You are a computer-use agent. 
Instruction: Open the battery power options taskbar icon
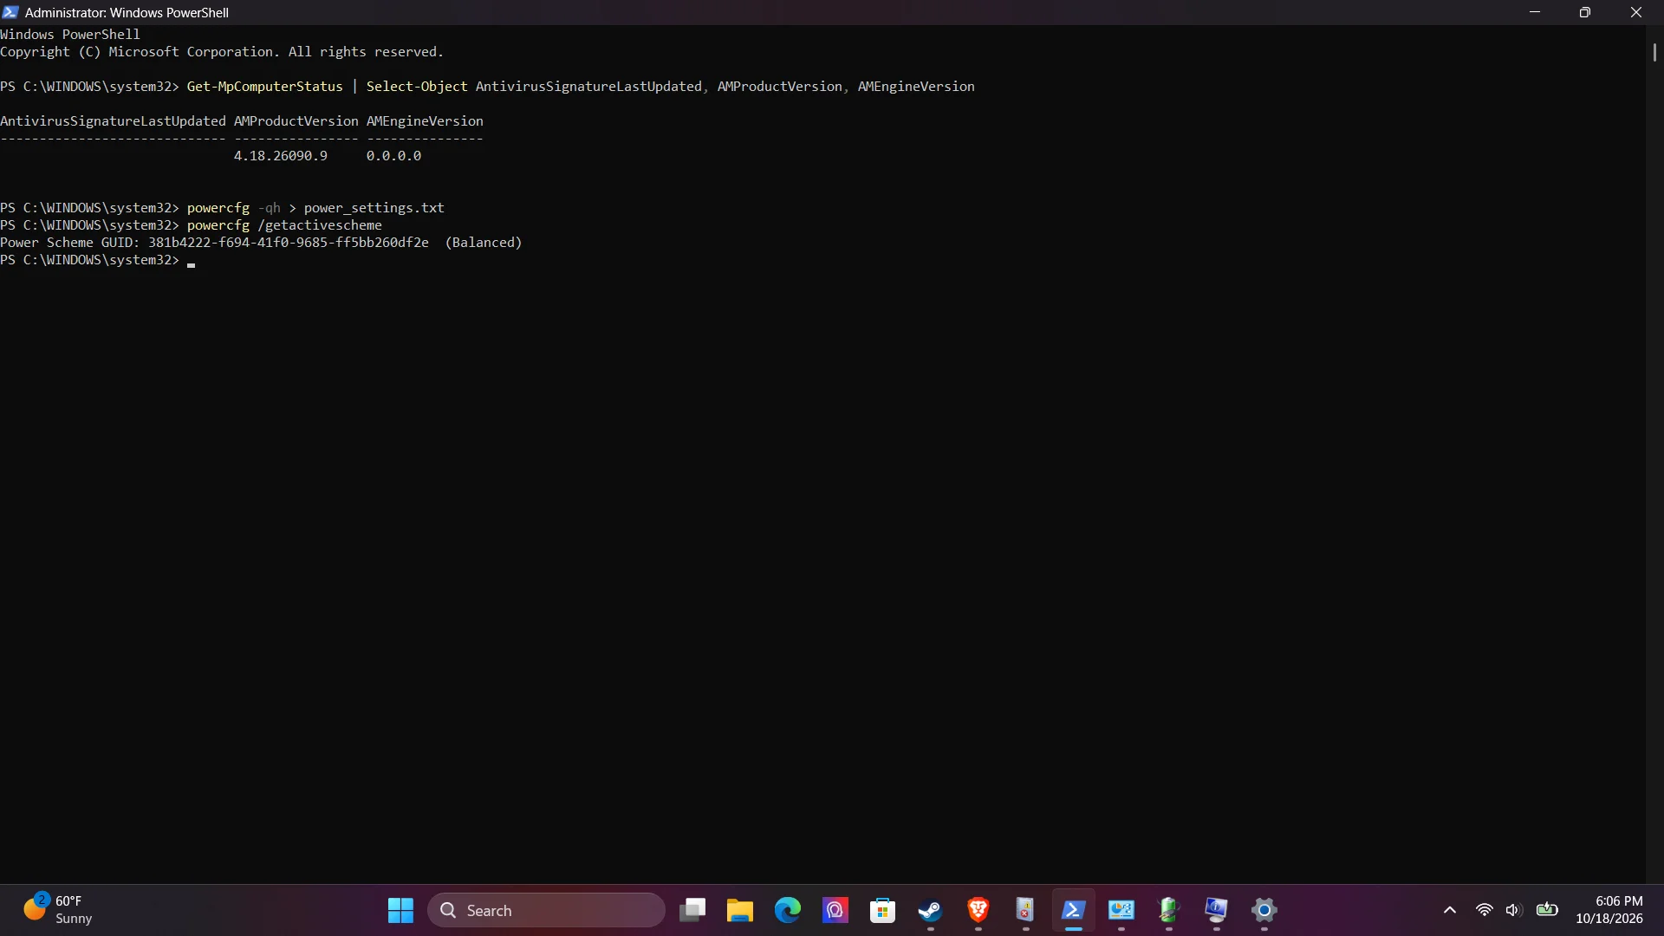pos(1168,910)
